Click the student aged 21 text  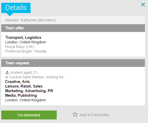coord(24,72)
